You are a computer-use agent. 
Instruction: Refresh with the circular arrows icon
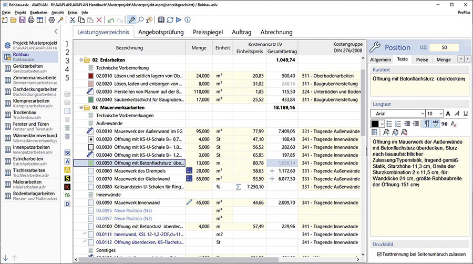(x=170, y=20)
